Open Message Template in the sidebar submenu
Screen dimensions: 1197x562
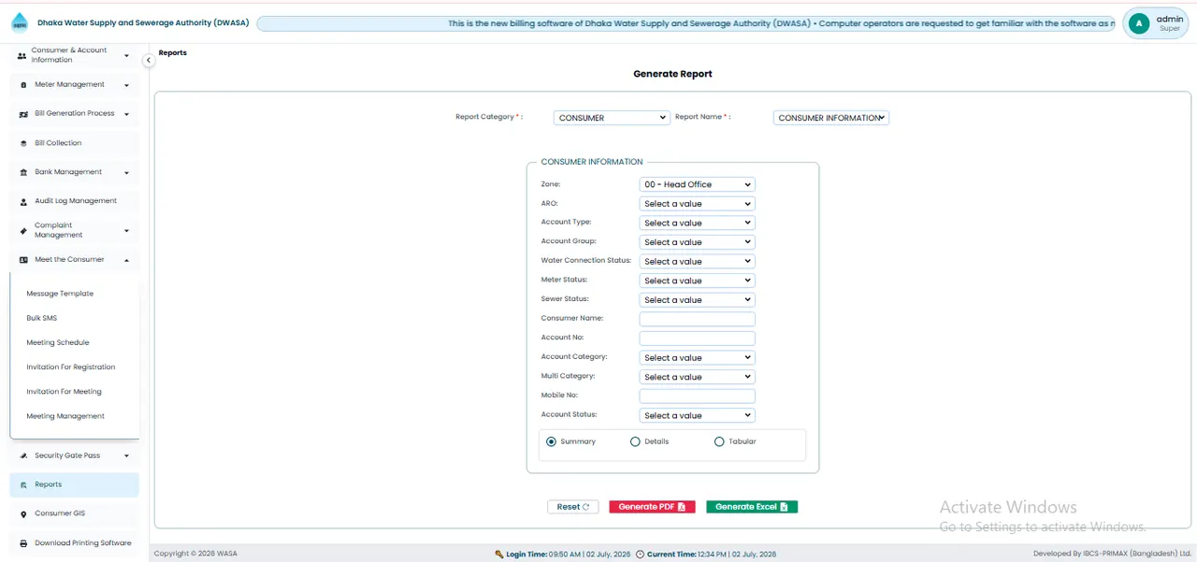pyautogui.click(x=60, y=294)
